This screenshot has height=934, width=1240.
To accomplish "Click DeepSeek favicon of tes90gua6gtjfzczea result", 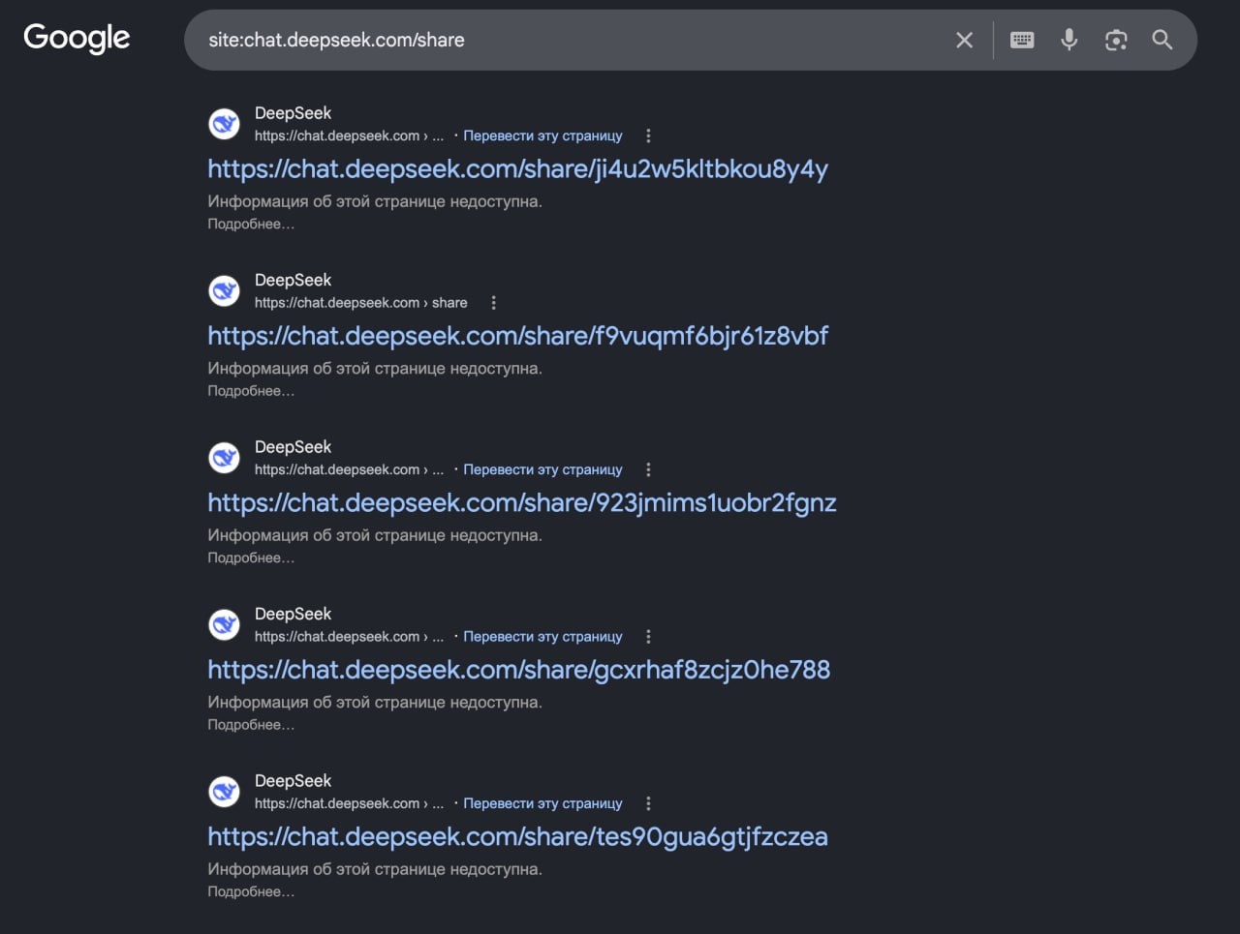I will pos(225,792).
